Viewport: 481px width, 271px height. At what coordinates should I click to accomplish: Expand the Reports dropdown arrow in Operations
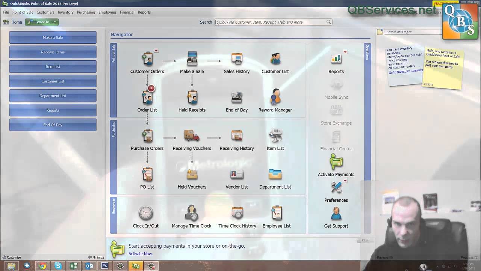[x=345, y=52]
